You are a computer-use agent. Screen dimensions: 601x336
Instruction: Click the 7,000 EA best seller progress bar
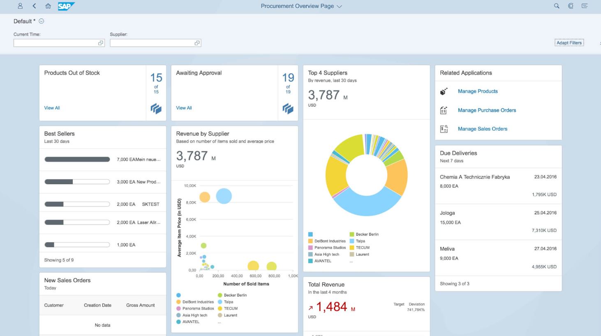coord(77,159)
